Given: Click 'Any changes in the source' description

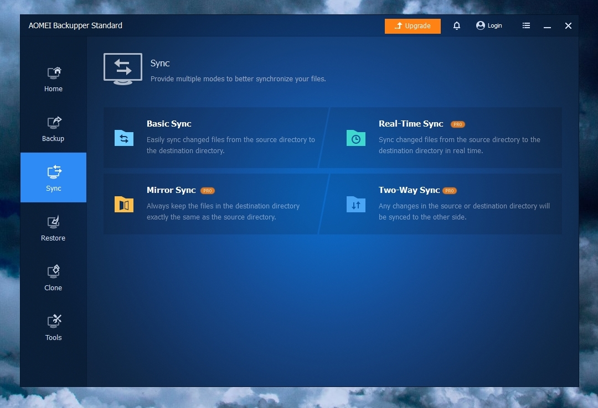Looking at the screenshot, I should [x=464, y=211].
